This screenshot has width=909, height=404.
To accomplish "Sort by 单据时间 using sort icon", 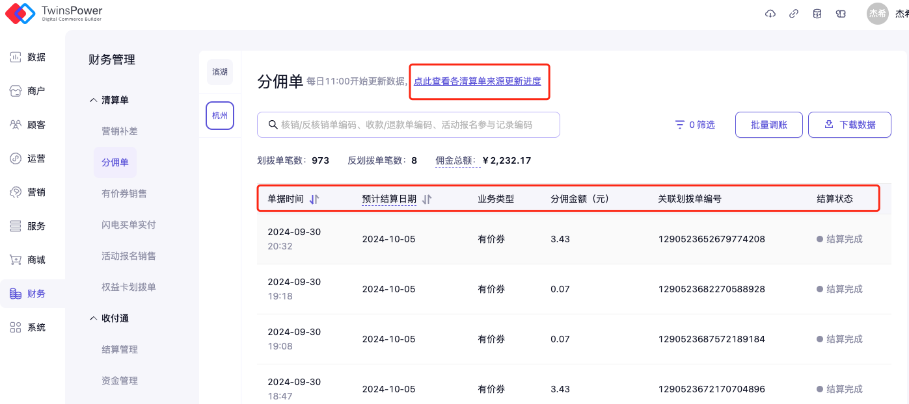I will point(314,199).
